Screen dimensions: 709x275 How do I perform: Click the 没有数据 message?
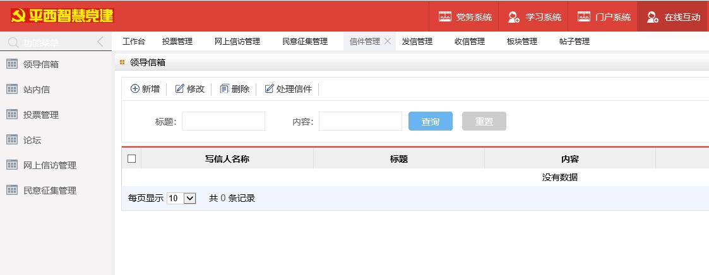click(x=560, y=177)
